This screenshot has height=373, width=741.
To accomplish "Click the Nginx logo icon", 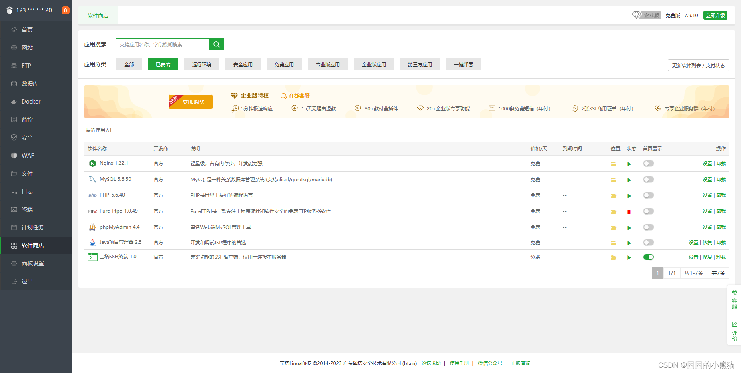I will (92, 163).
